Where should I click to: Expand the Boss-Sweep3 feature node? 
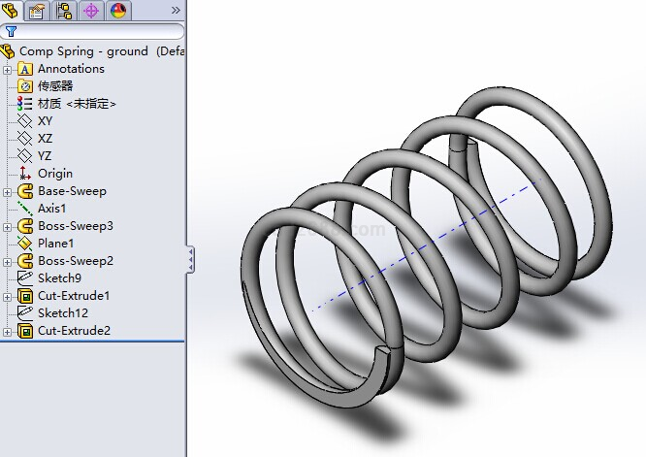8,226
